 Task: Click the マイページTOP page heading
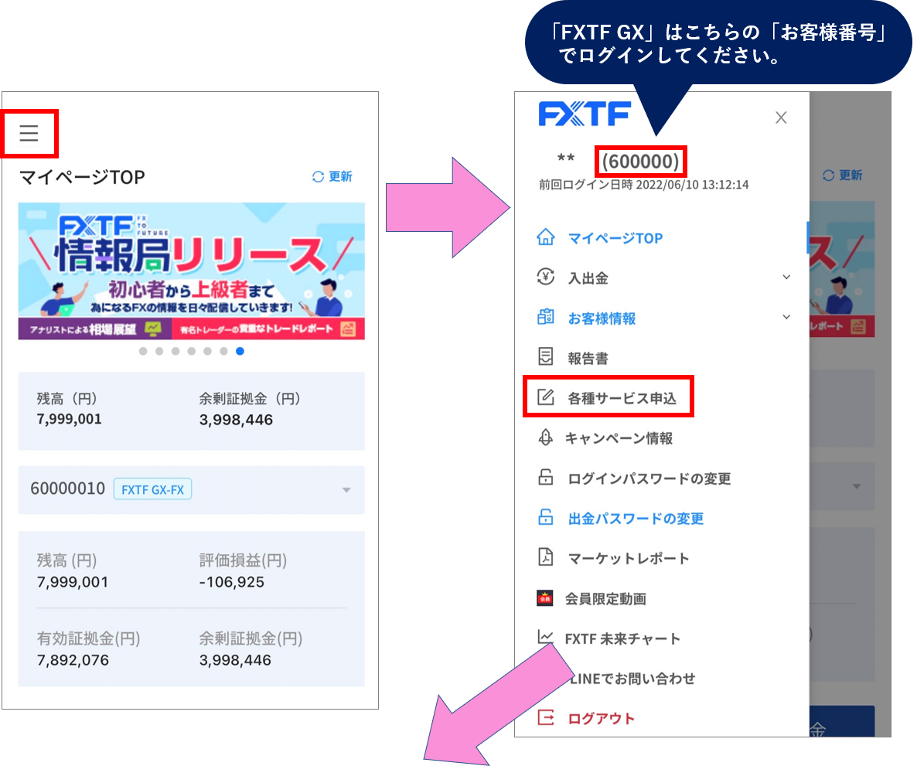click(x=82, y=177)
